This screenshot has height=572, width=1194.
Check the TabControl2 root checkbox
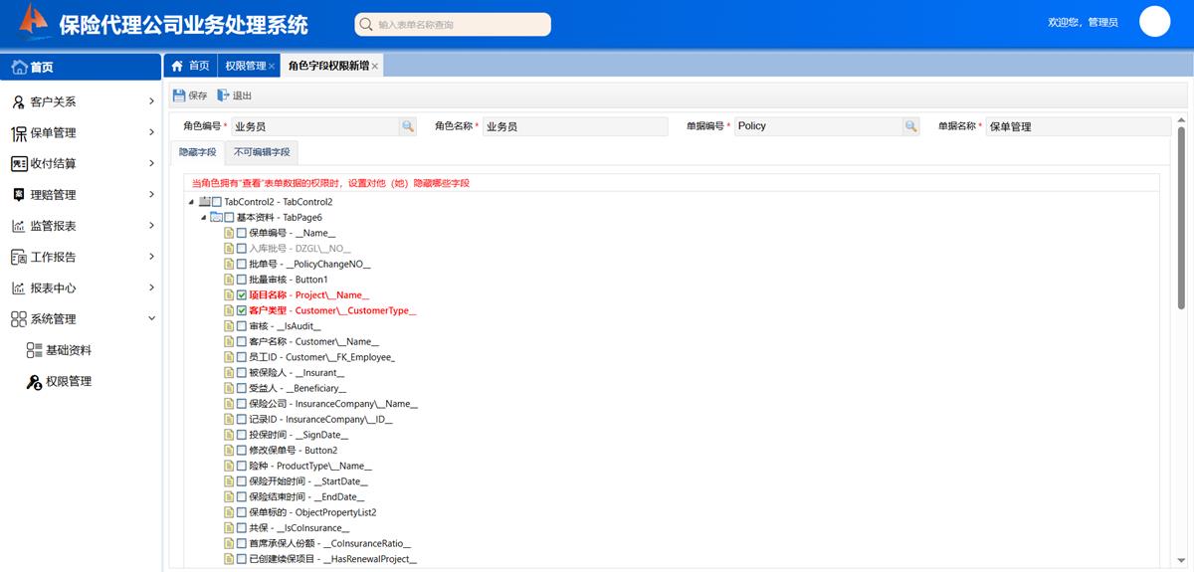[x=218, y=202]
